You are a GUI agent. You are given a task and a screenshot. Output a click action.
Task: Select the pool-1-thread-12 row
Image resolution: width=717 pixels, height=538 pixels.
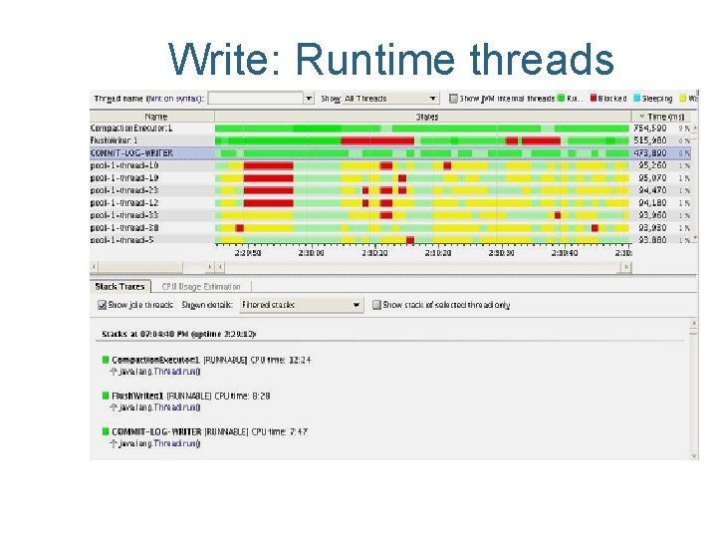[390, 202]
